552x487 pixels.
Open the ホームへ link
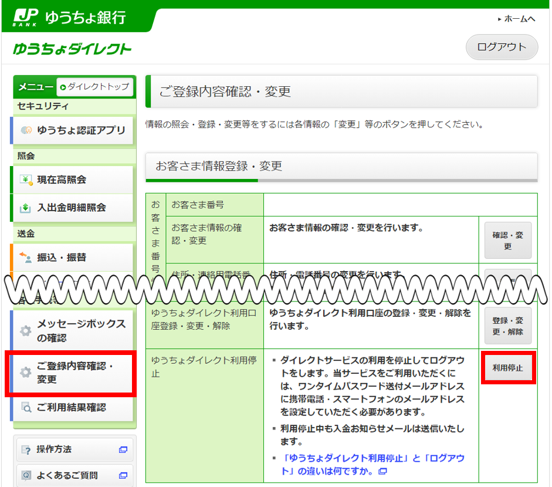point(516,19)
